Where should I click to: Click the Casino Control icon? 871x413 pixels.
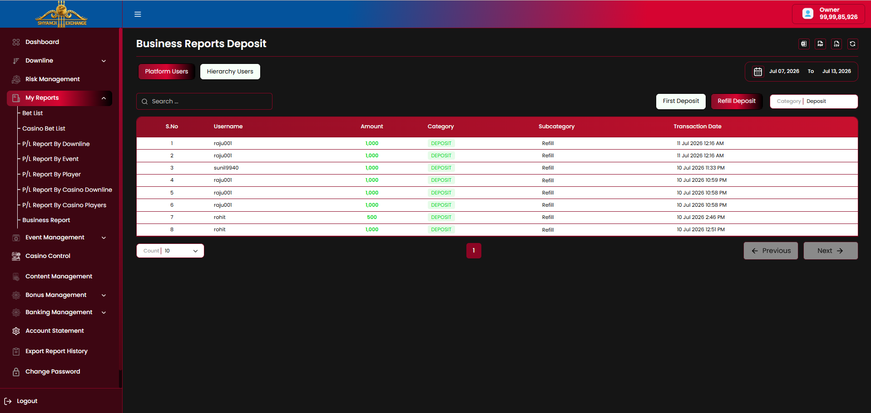point(16,256)
